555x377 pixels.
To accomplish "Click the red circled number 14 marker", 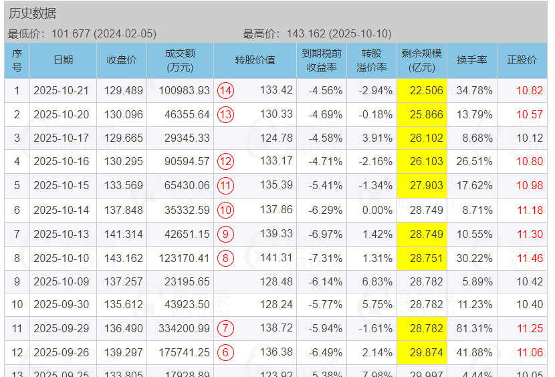I will pos(225,91).
